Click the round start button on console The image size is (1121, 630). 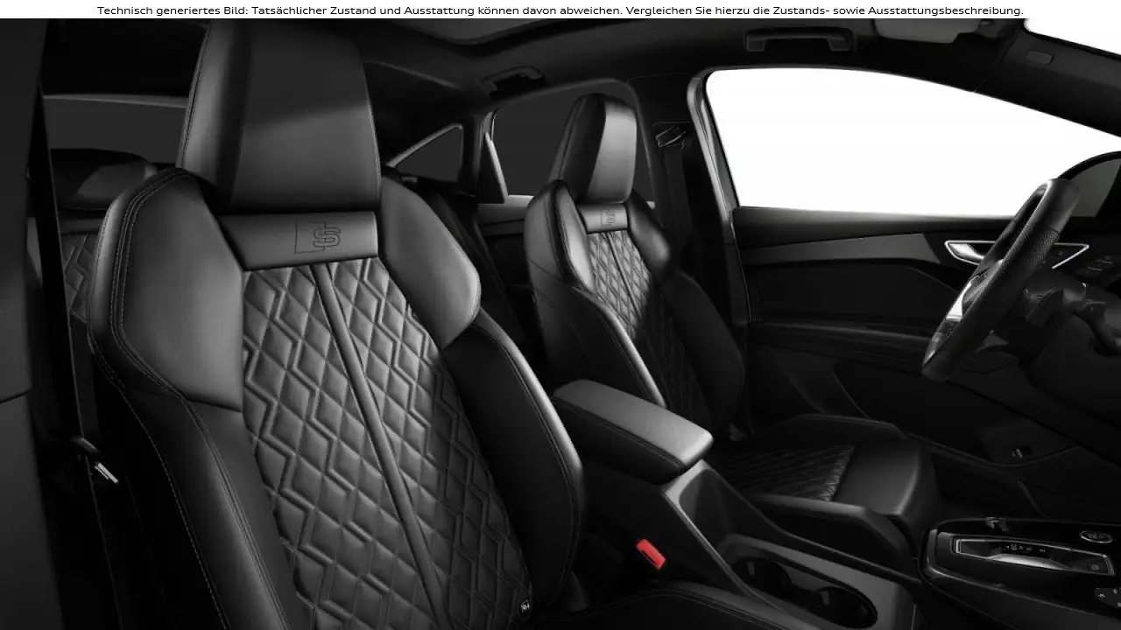[1095, 535]
